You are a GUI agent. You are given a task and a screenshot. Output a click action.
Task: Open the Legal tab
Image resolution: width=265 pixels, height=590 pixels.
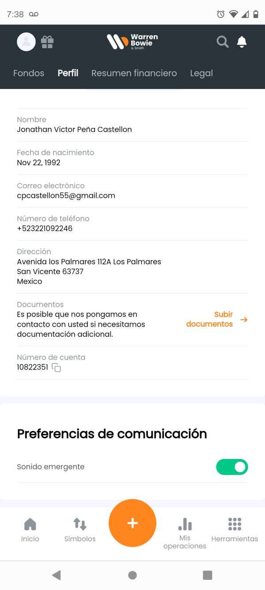click(x=201, y=73)
